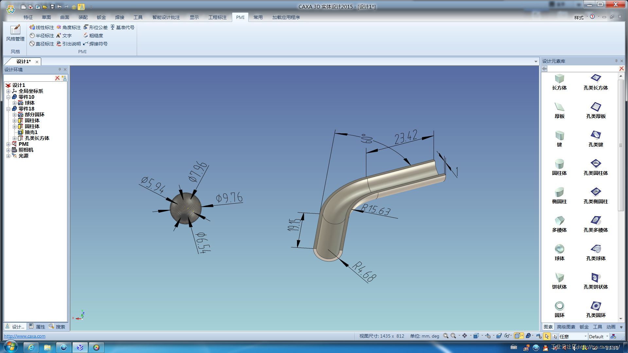Image resolution: width=628 pixels, height=353 pixels.
Task: Insert the 孔类长方体 hole box shape
Action: coord(596,82)
